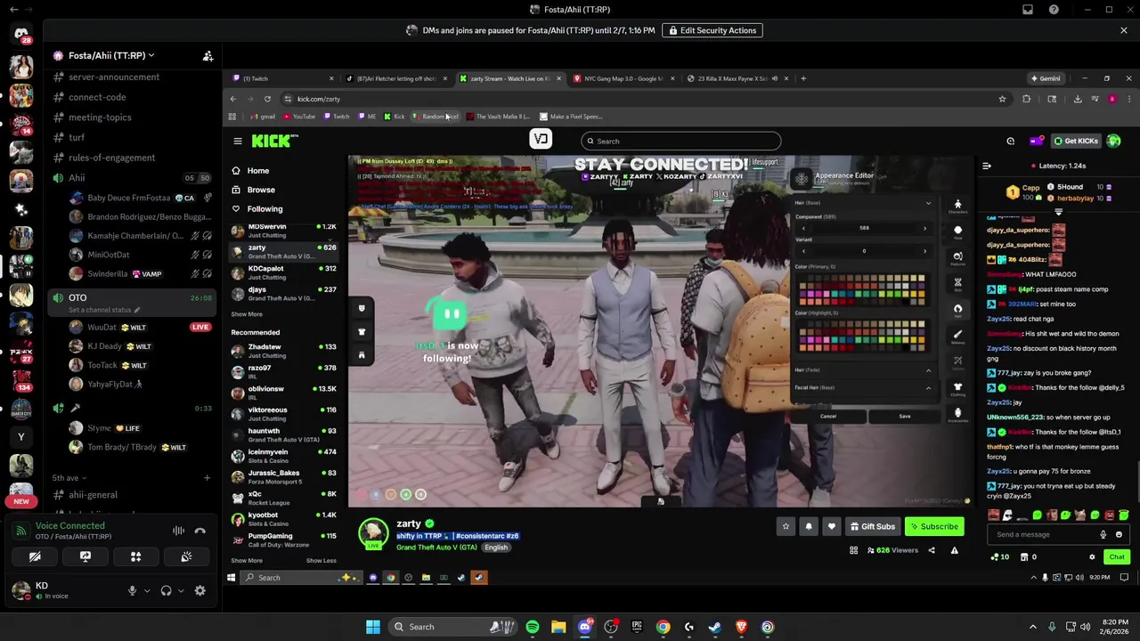Image resolution: width=1140 pixels, height=641 pixels.
Task: Open Discord inbox icon in title bar
Action: click(1028, 10)
